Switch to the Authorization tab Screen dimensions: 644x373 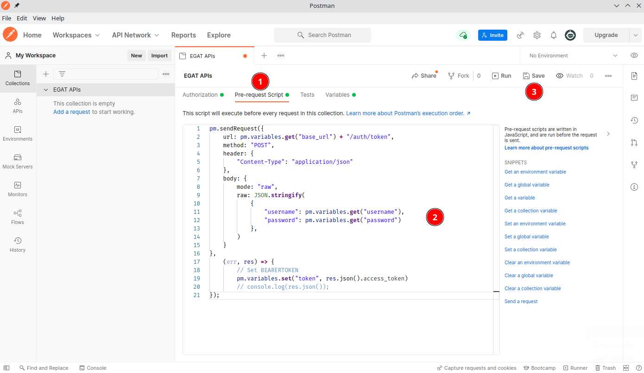[203, 95]
